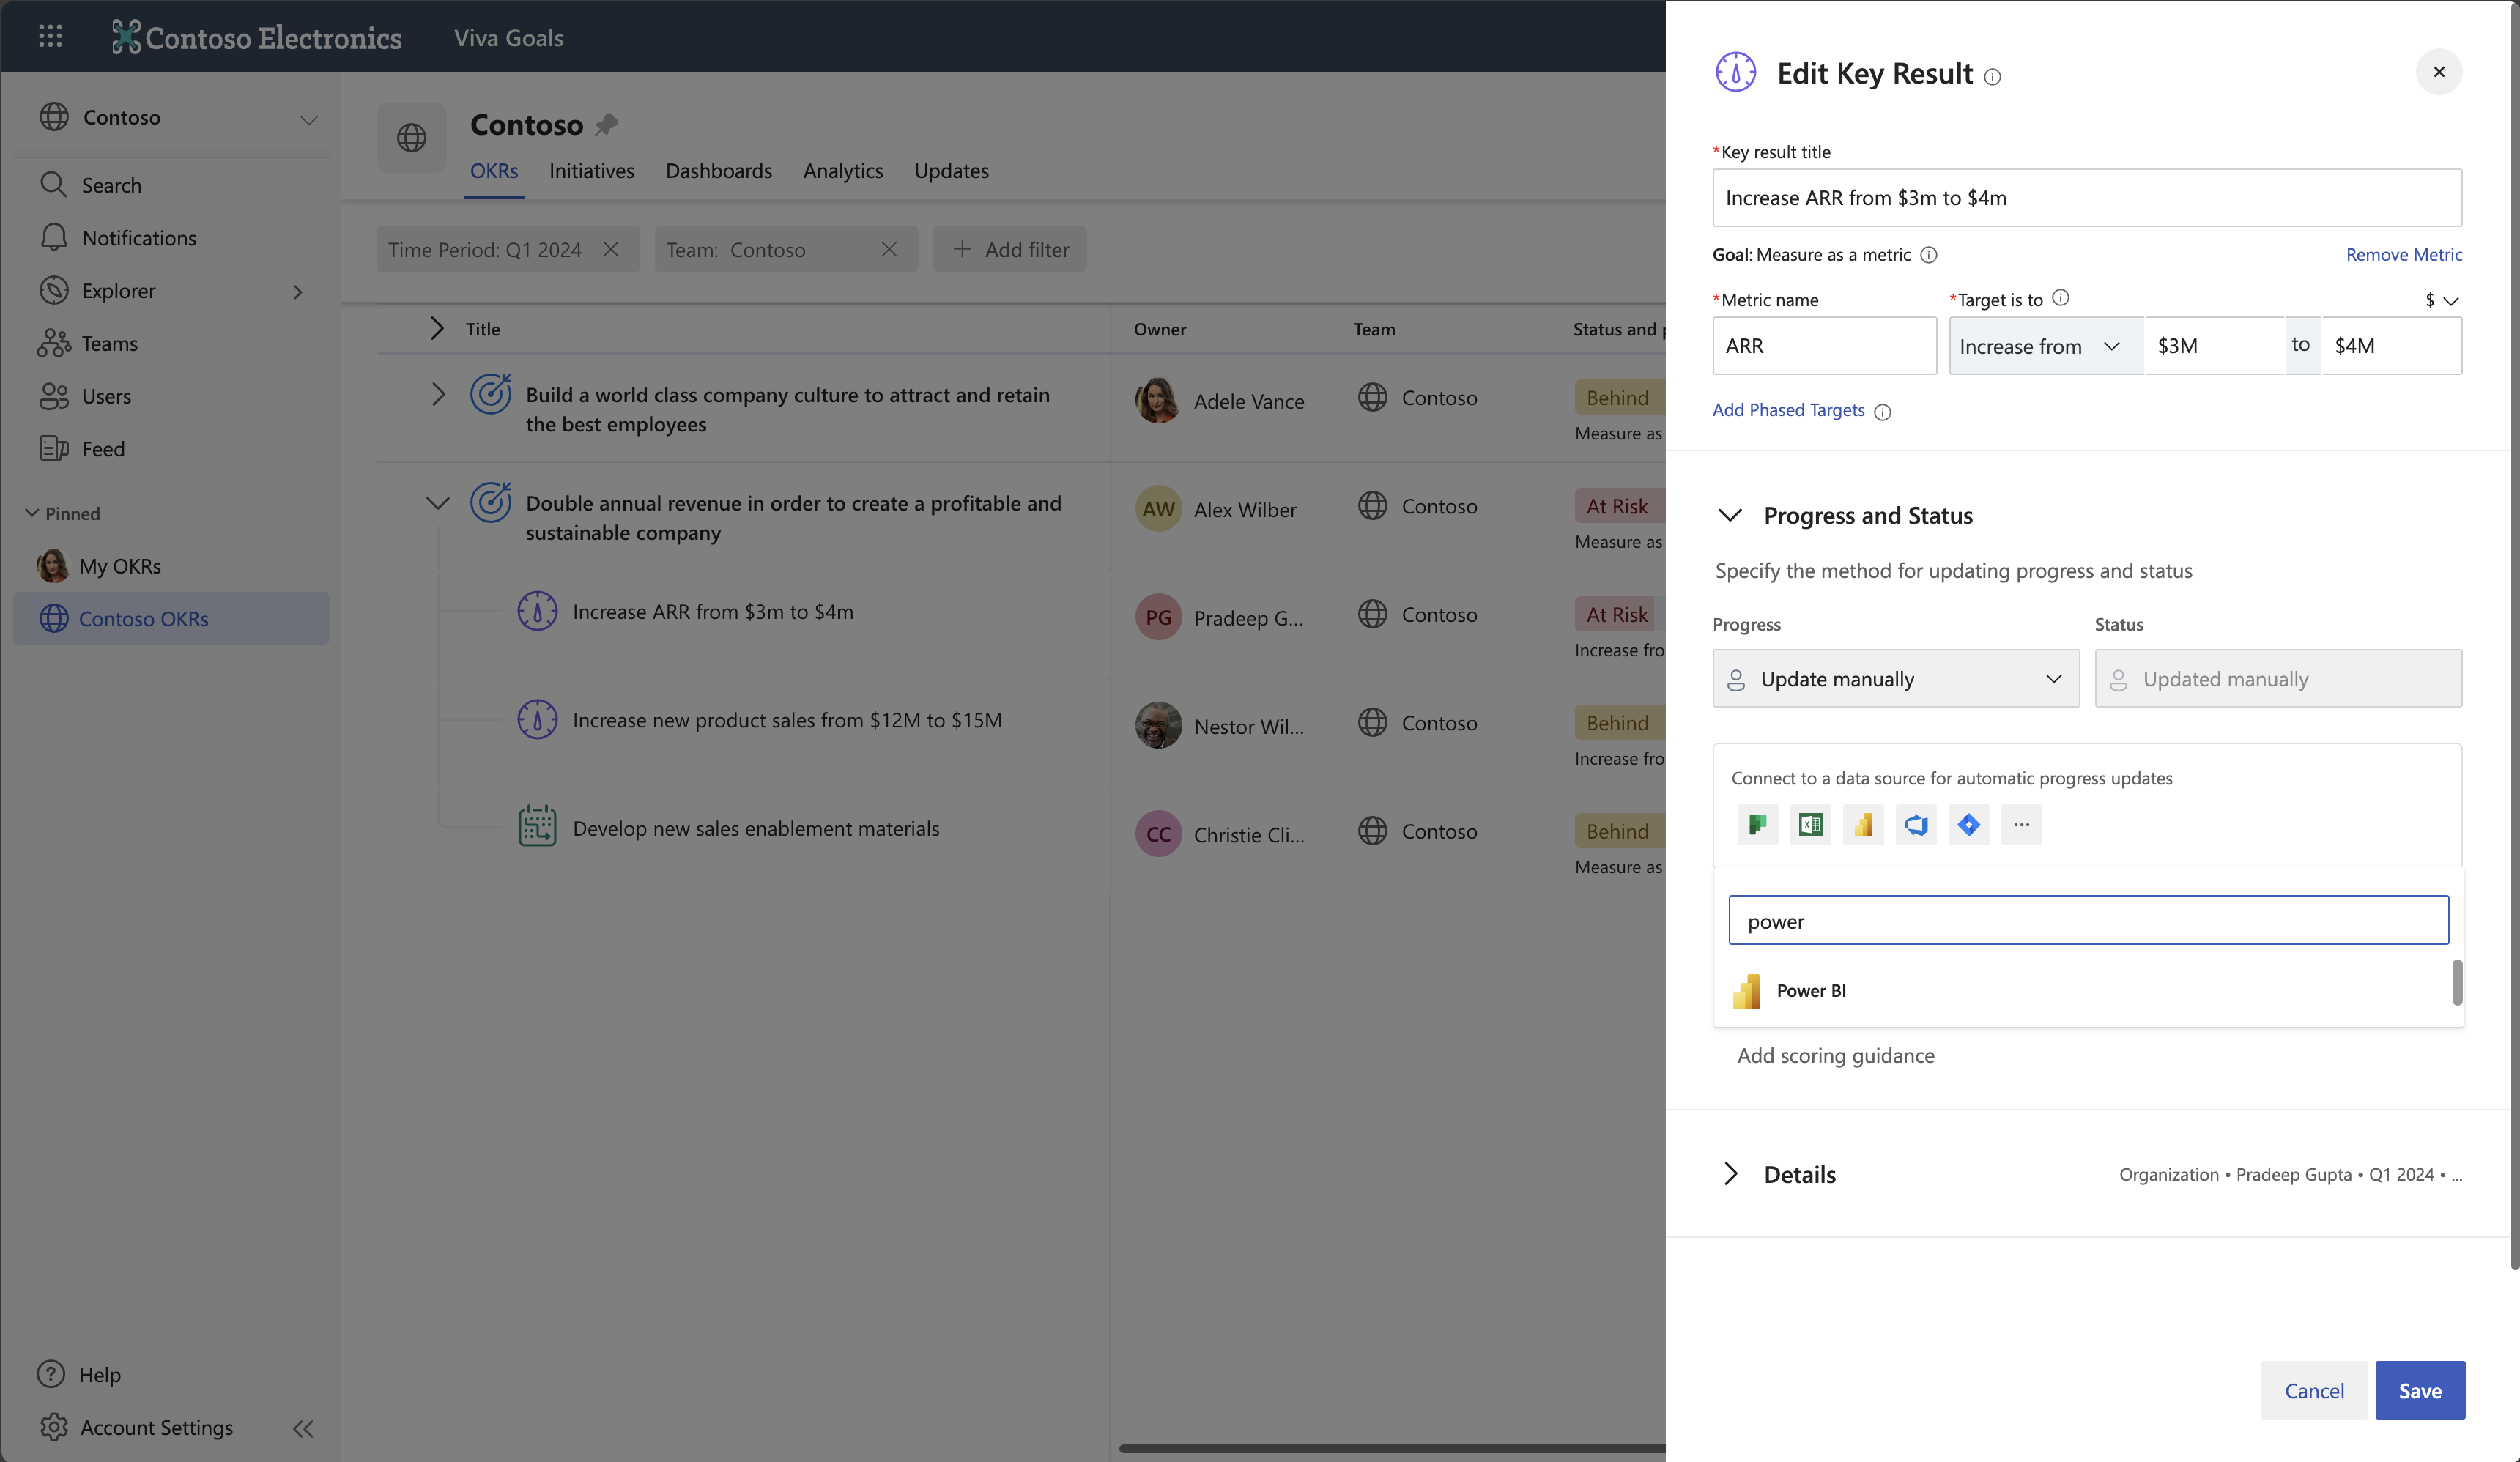Click the integrations dropdown list scrollbar

[2456, 982]
